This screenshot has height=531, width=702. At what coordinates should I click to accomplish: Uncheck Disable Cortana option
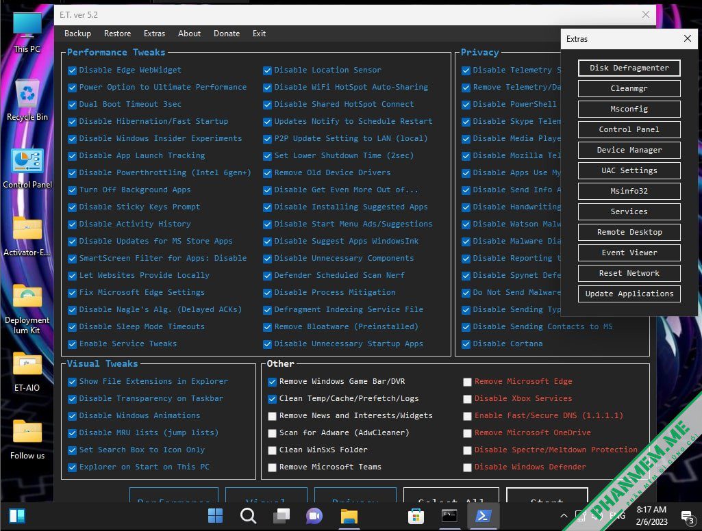pyautogui.click(x=466, y=344)
